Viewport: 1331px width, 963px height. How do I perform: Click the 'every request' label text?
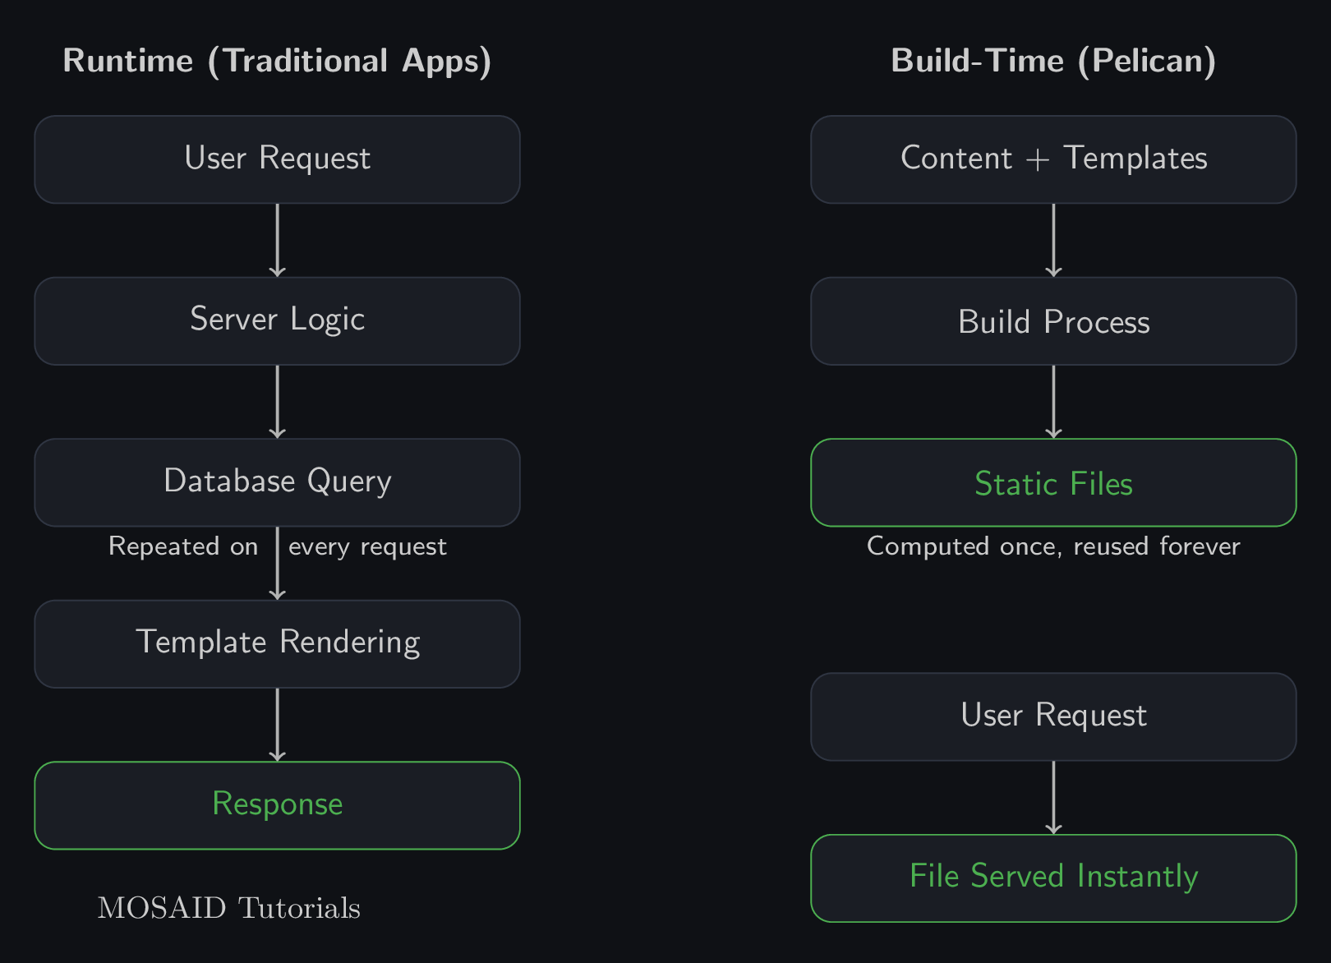pos(367,547)
